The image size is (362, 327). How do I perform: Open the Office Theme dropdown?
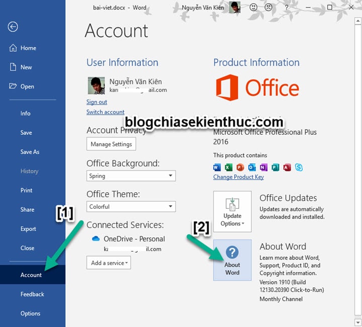pos(131,206)
